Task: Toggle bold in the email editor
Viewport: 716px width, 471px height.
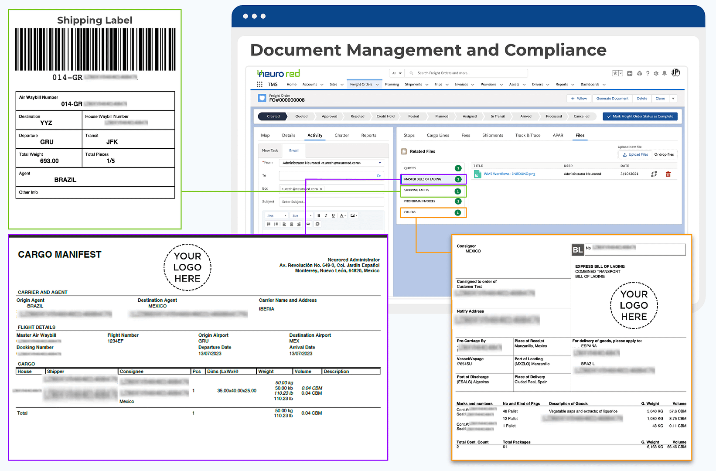Action: tap(319, 215)
